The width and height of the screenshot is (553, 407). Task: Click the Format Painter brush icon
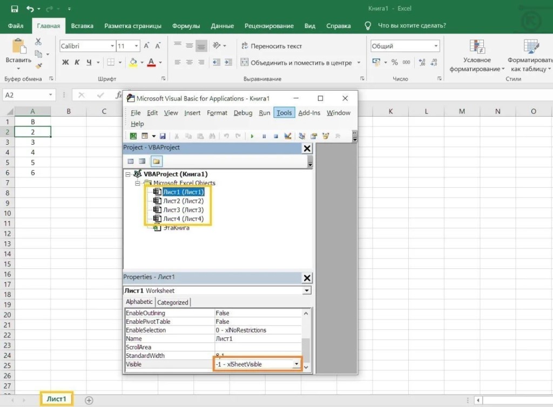click(38, 66)
